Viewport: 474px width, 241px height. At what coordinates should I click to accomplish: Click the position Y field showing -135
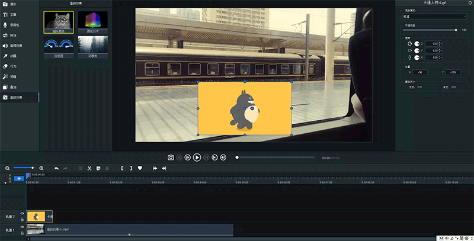pos(453,72)
